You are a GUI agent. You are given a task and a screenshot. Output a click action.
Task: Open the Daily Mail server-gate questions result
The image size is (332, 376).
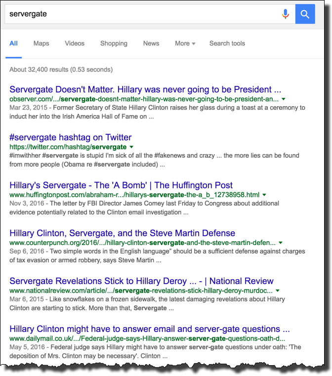tap(149, 329)
